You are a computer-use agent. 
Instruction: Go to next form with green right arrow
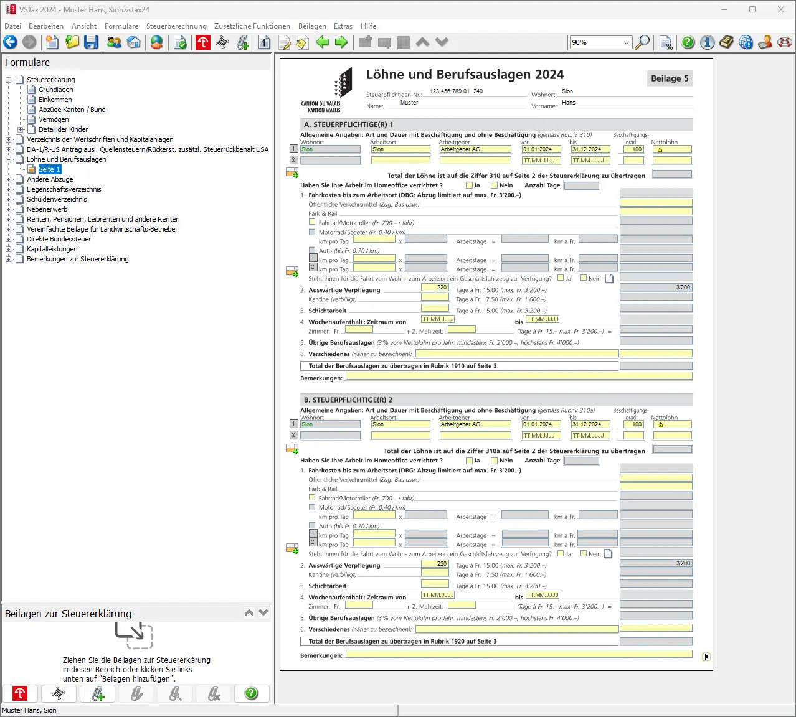point(341,42)
